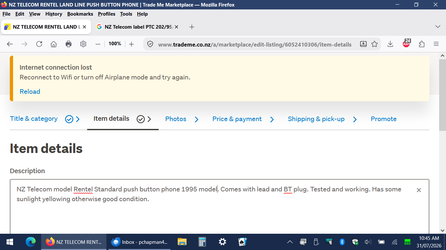The height and width of the screenshot is (250, 446).
Task: Open the Extensions puzzle-piece menu
Action: [422, 44]
